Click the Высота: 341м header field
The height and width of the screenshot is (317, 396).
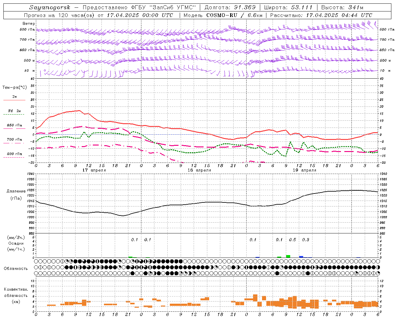coord(342,7)
